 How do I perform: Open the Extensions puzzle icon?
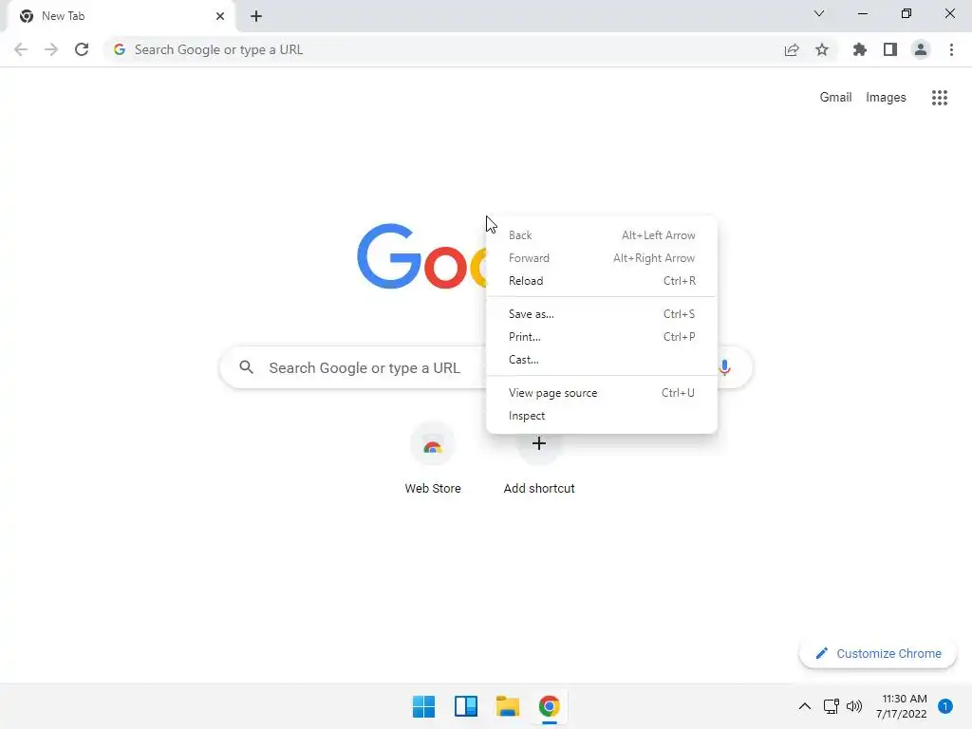click(x=860, y=49)
